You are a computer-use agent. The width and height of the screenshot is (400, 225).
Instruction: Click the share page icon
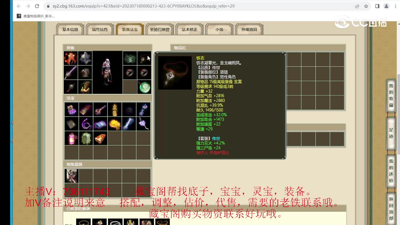click(x=357, y=6)
